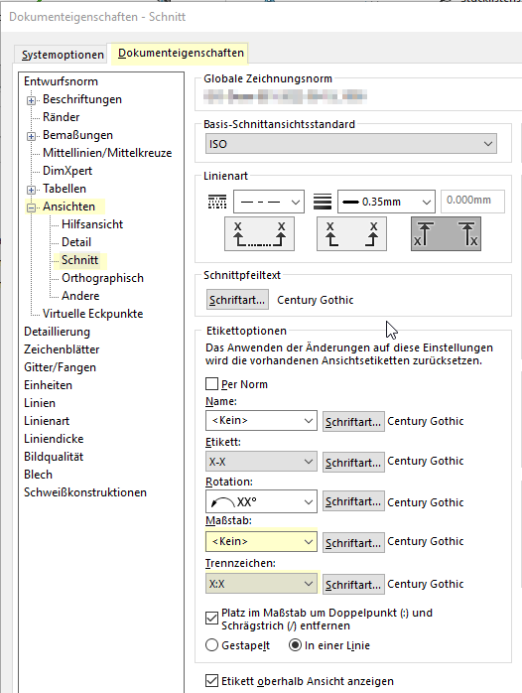Open the Maßstab <Kein> dropdown
Viewport: 522px width, 693px height.
[x=261, y=541]
